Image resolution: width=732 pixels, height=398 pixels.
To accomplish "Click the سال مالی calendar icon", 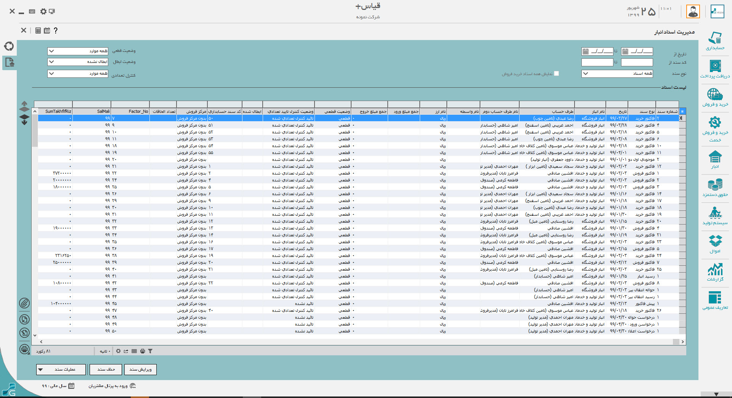I will click(x=71, y=386).
